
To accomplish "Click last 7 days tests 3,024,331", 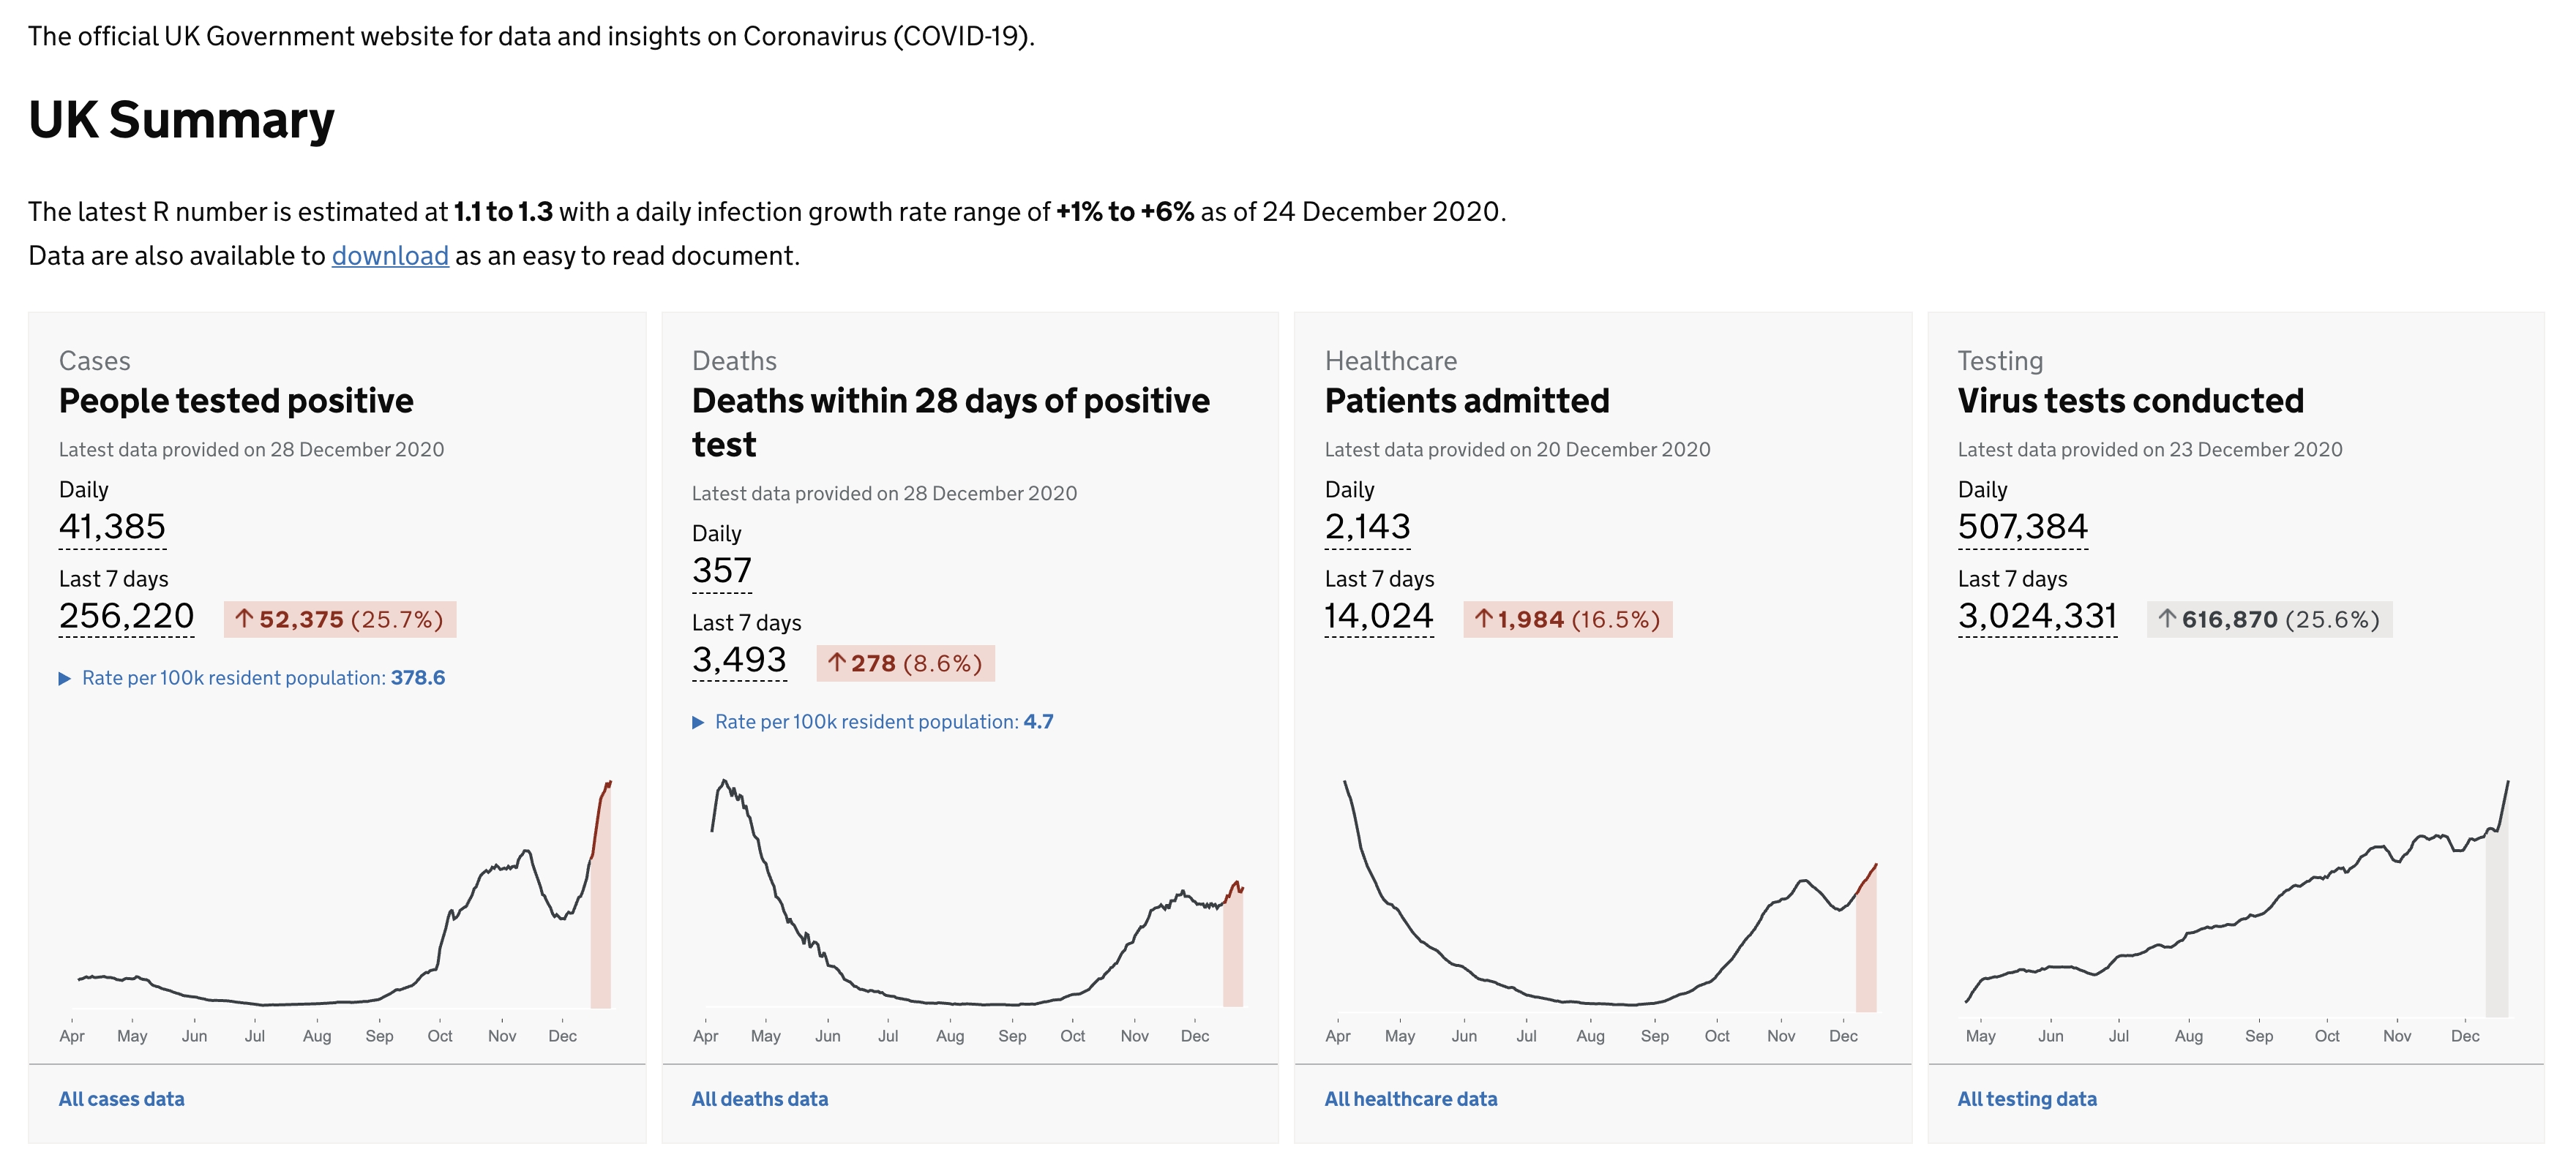I will pyautogui.click(x=2037, y=617).
